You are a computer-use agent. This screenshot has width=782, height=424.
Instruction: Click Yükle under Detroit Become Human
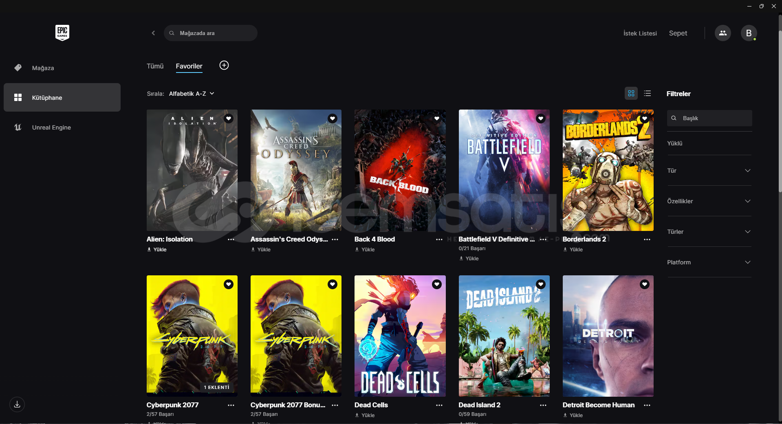(573, 415)
